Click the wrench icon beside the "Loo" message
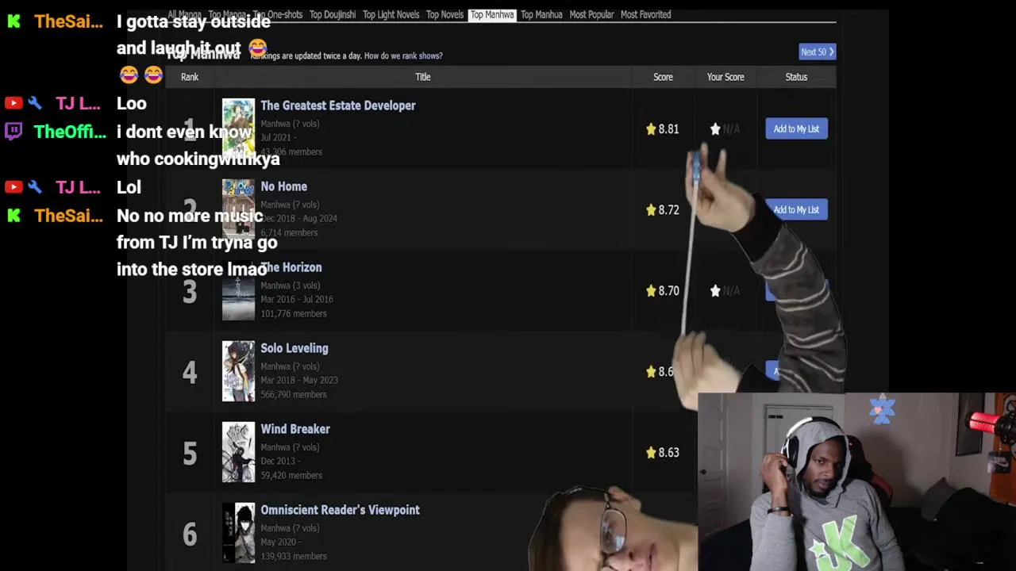 pyautogui.click(x=34, y=103)
